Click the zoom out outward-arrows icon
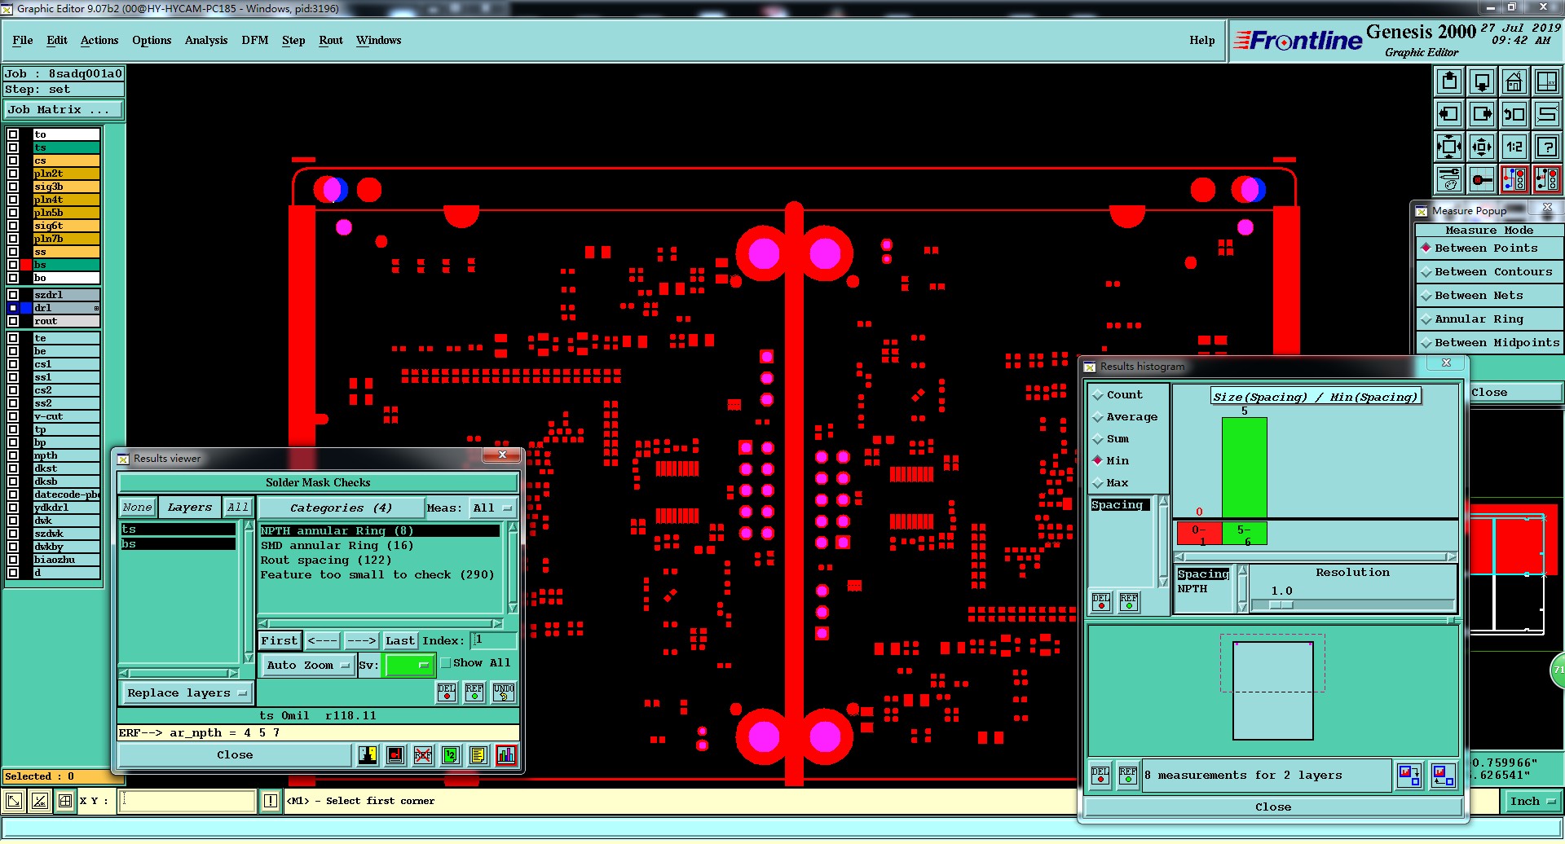The image size is (1565, 844). point(1482,147)
